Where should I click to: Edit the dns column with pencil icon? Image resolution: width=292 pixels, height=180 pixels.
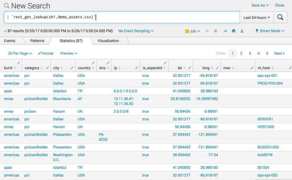(x=108, y=63)
